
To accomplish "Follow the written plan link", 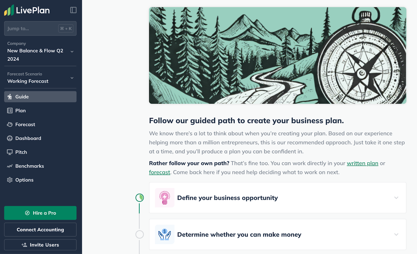I will click(x=362, y=163).
